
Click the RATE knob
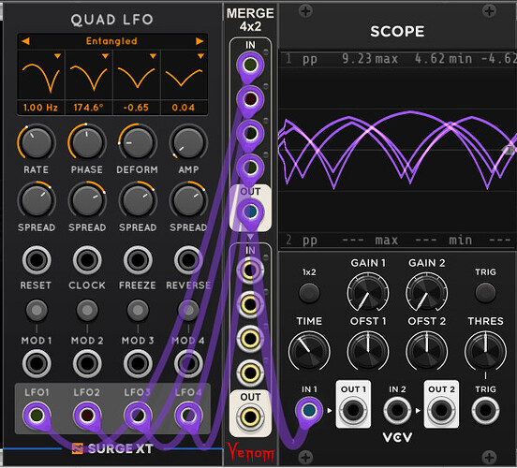coord(37,142)
